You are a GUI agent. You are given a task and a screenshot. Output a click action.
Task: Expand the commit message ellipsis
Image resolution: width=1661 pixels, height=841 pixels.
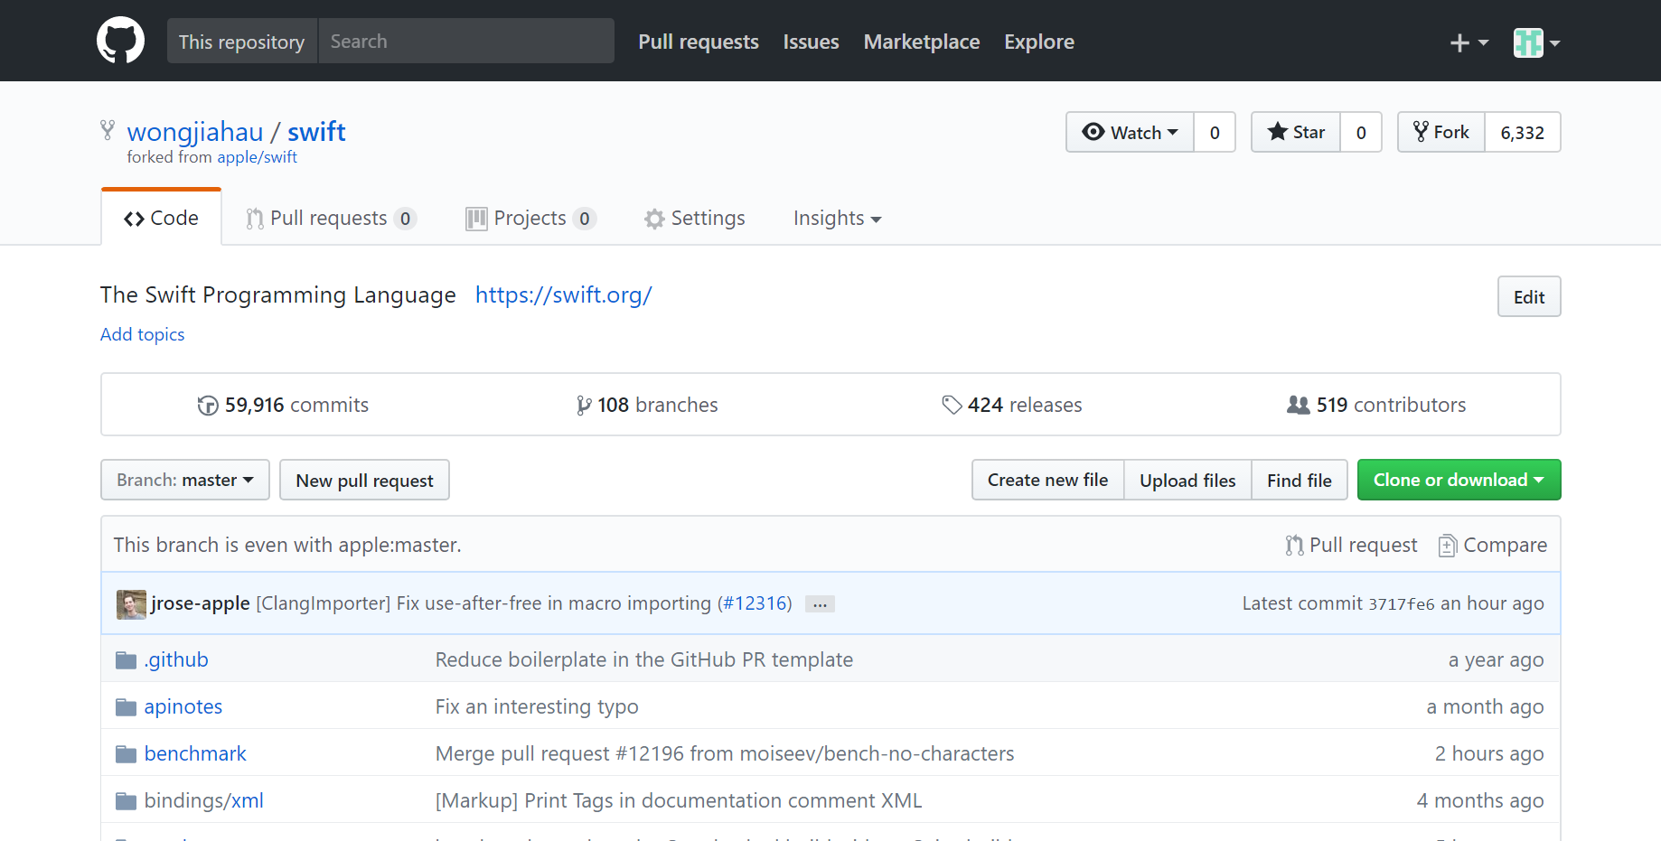click(819, 603)
